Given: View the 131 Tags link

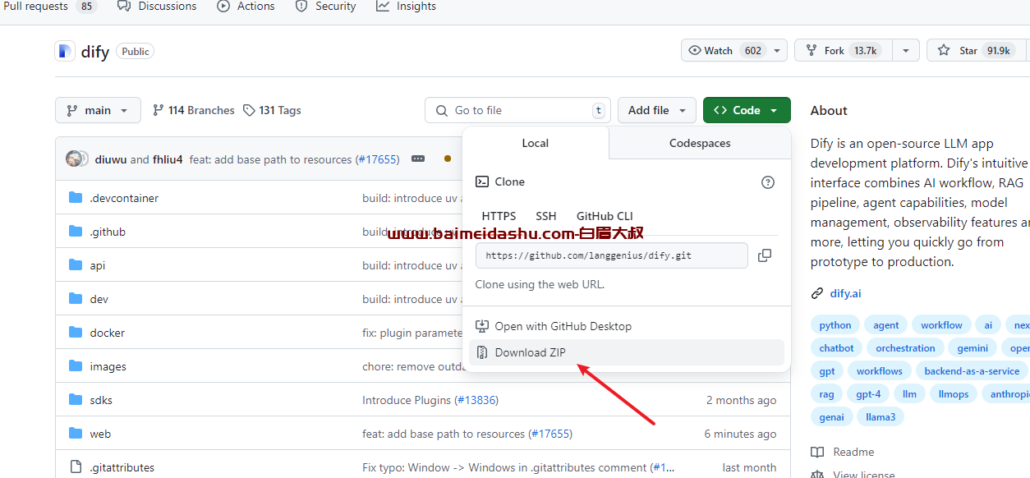Looking at the screenshot, I should [x=273, y=110].
